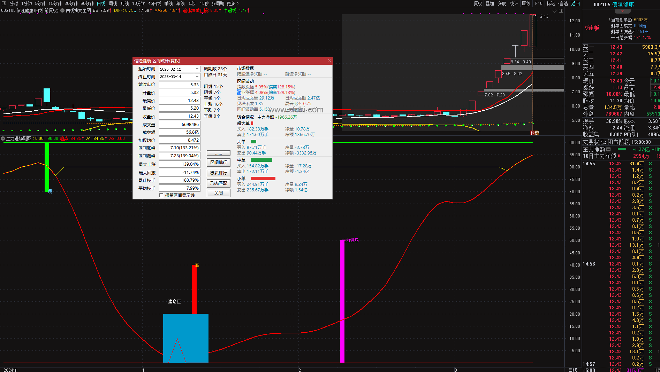Screen dimensions: 660x372
Task: Select the 45日线 period tab
Action: pos(155,3)
